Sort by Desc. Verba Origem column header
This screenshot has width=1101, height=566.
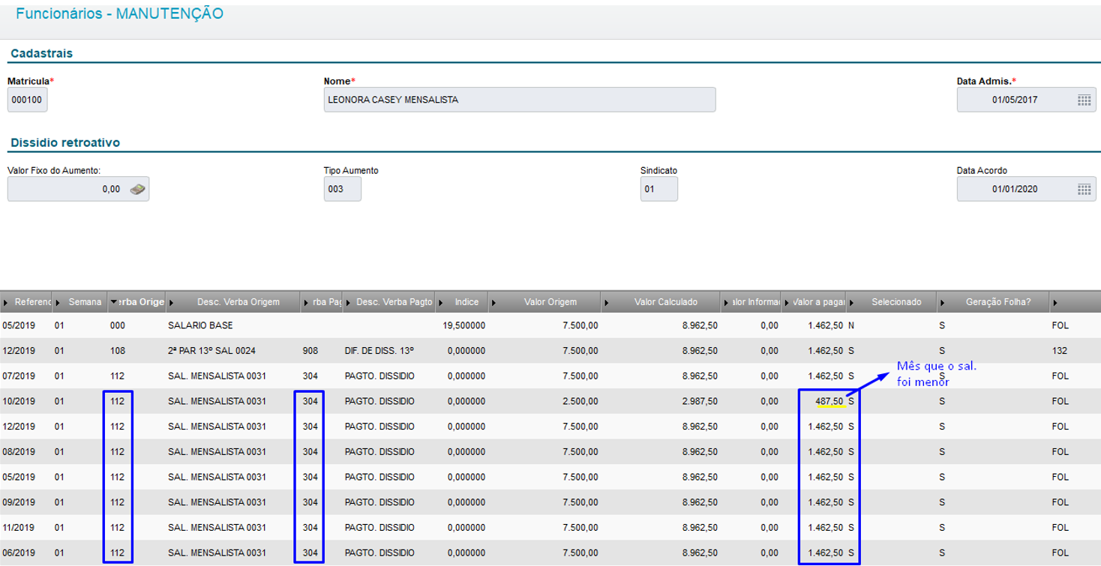pos(233,302)
